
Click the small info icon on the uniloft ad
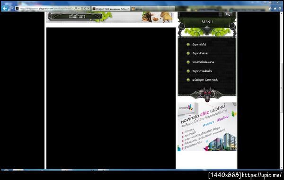tap(235, 104)
